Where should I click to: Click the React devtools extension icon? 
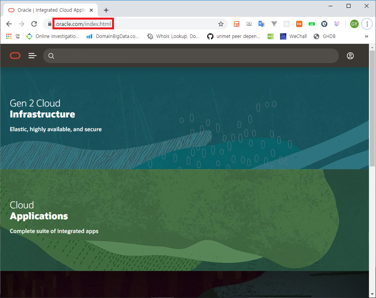click(x=287, y=24)
